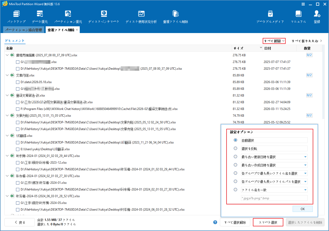Select the 自動選択 radio option
This screenshot has width=329, height=231.
point(235,140)
